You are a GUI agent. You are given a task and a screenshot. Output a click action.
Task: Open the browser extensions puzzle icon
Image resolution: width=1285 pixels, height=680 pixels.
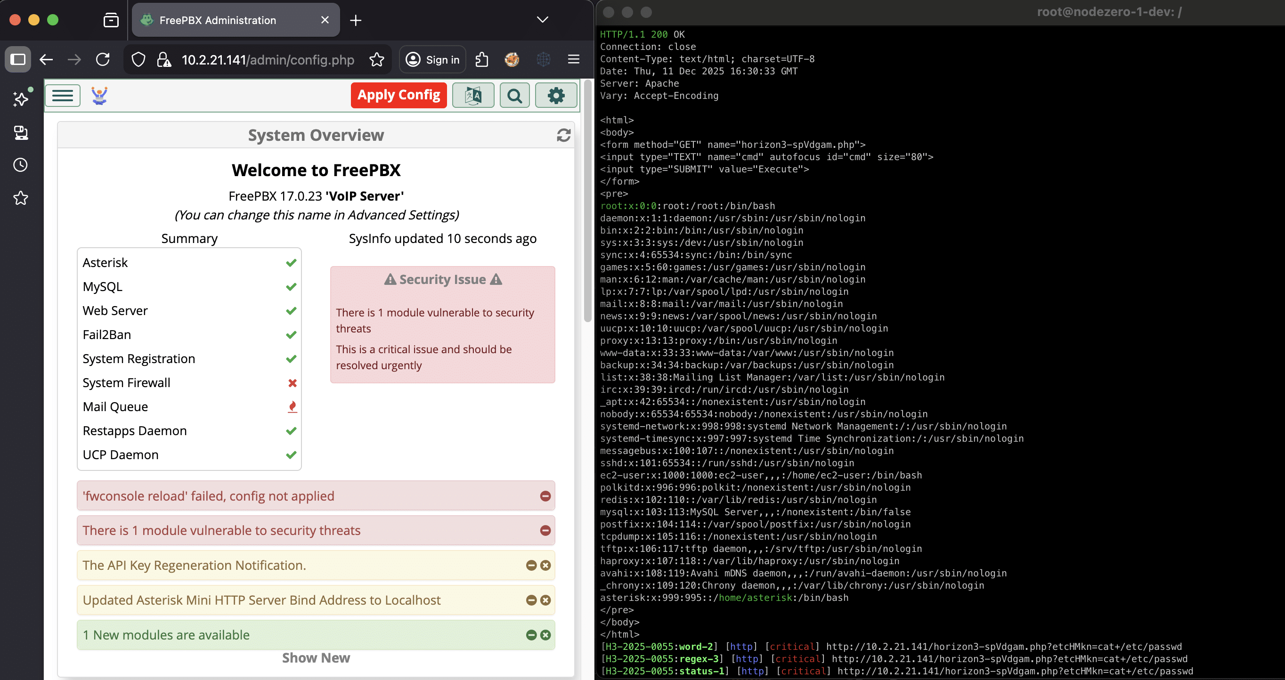pyautogui.click(x=482, y=60)
